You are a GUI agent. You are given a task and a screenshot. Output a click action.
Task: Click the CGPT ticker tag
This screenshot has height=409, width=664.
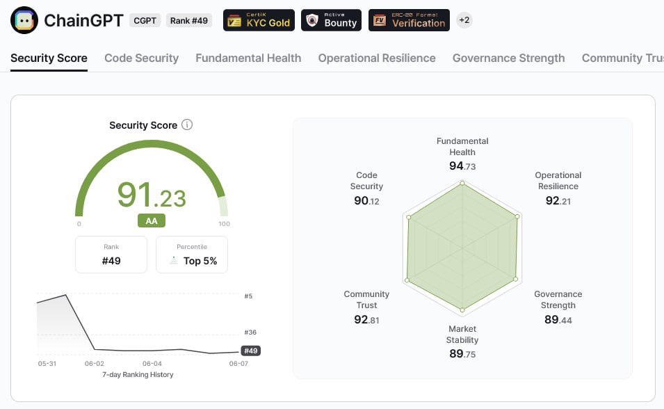[145, 20]
